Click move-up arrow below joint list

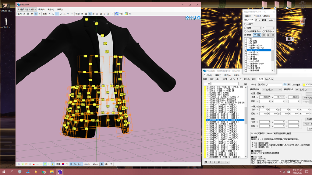[x=210, y=162]
